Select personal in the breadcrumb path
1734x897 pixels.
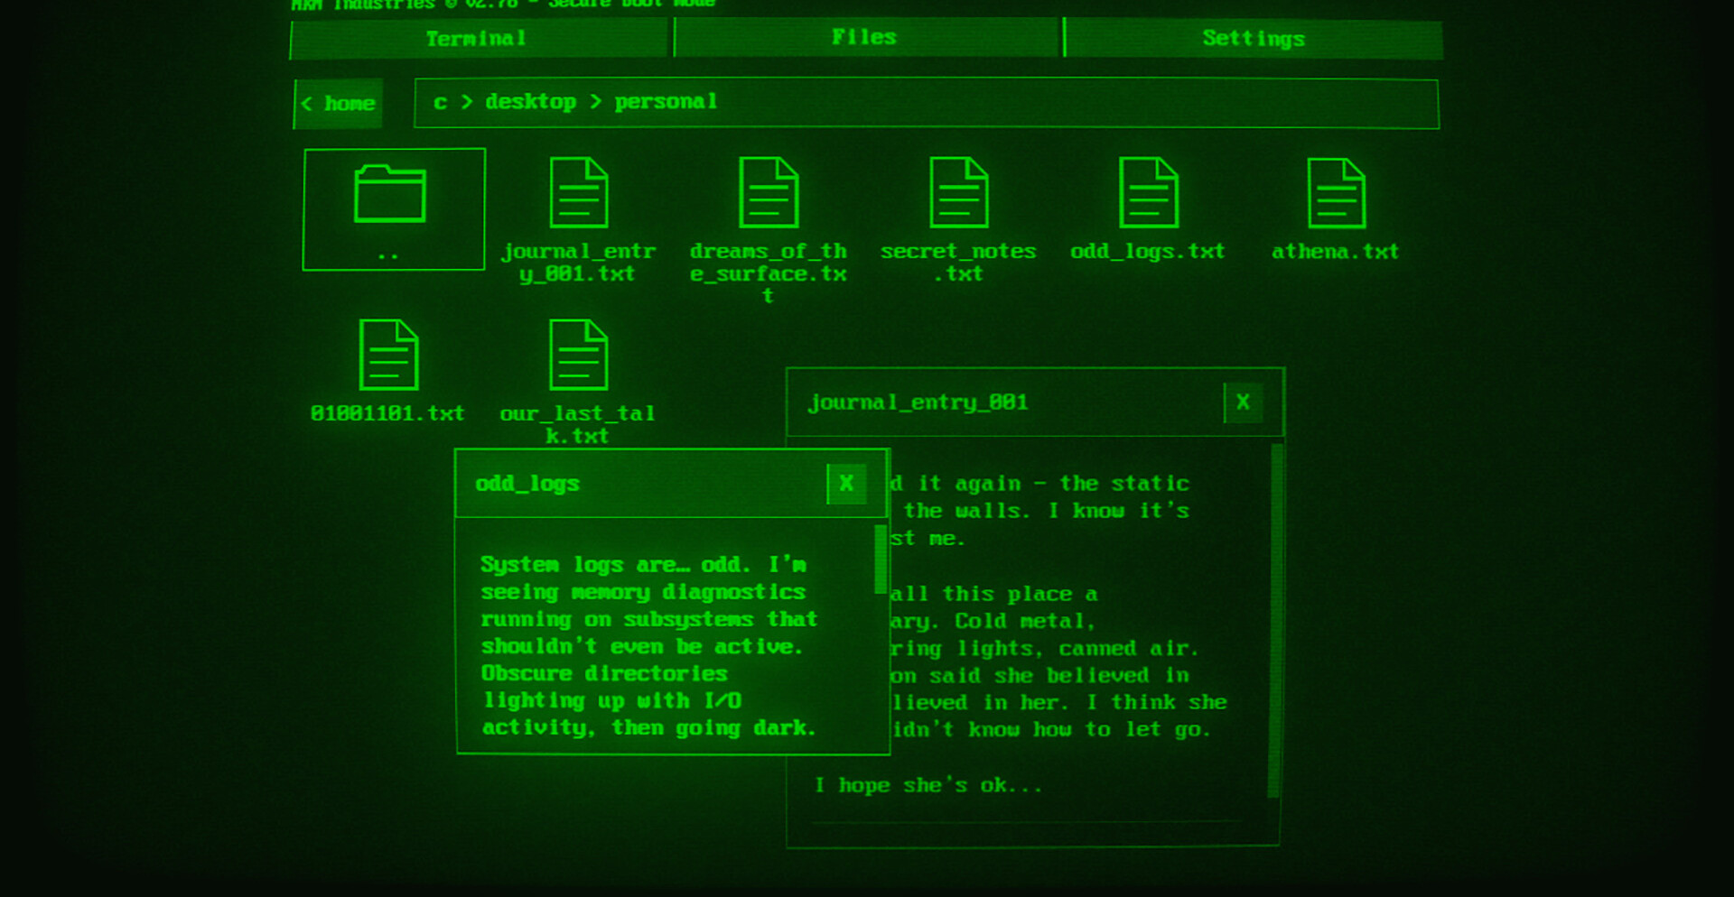click(666, 102)
